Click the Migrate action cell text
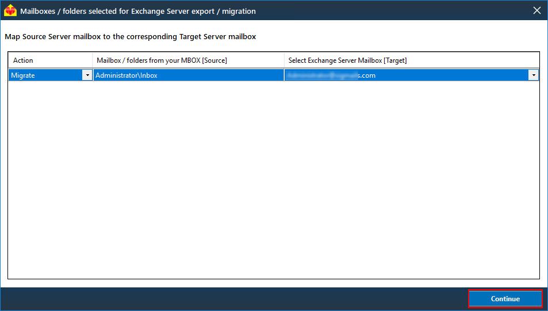Viewport: 548px width, 311px height. coord(23,75)
